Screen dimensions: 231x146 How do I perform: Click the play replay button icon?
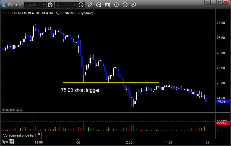point(116,5)
